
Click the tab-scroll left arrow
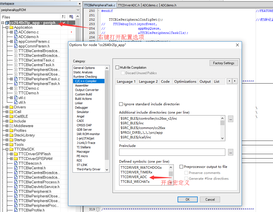(x=229, y=81)
